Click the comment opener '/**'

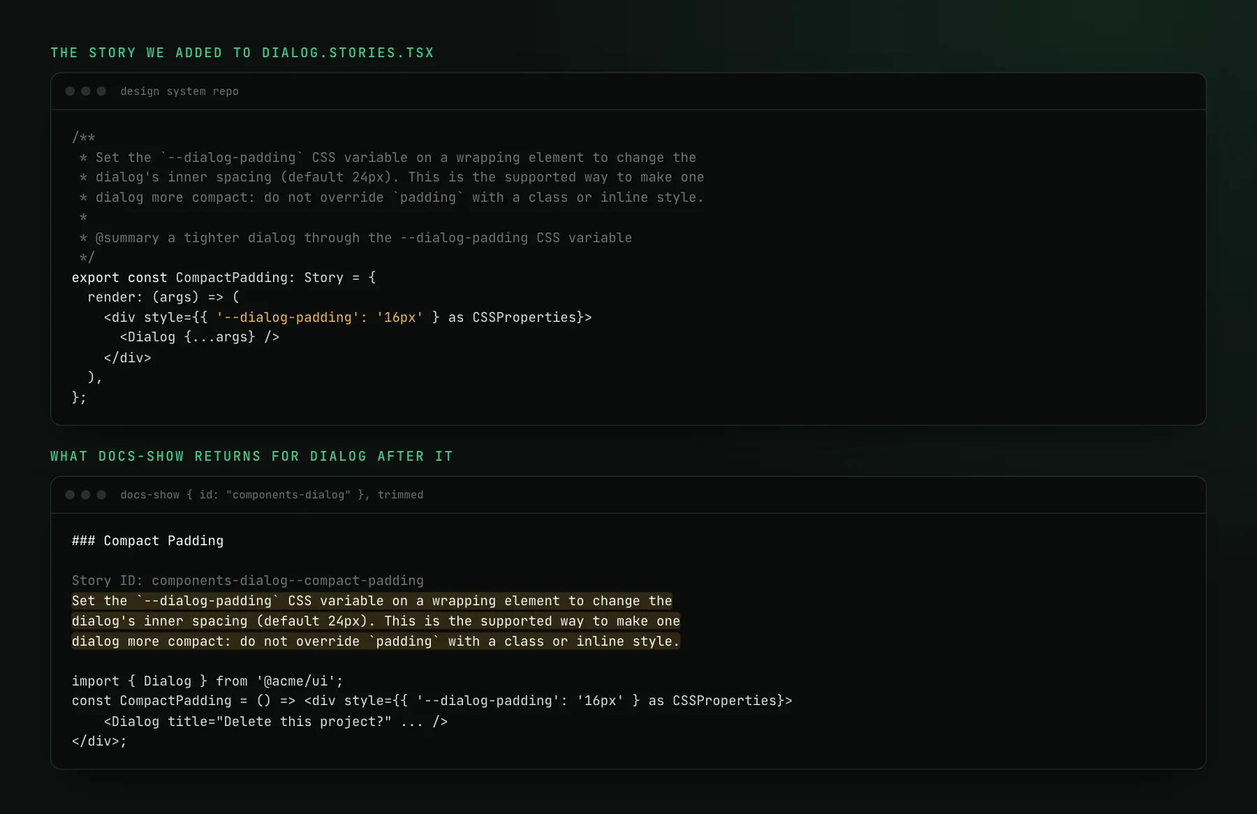point(84,138)
